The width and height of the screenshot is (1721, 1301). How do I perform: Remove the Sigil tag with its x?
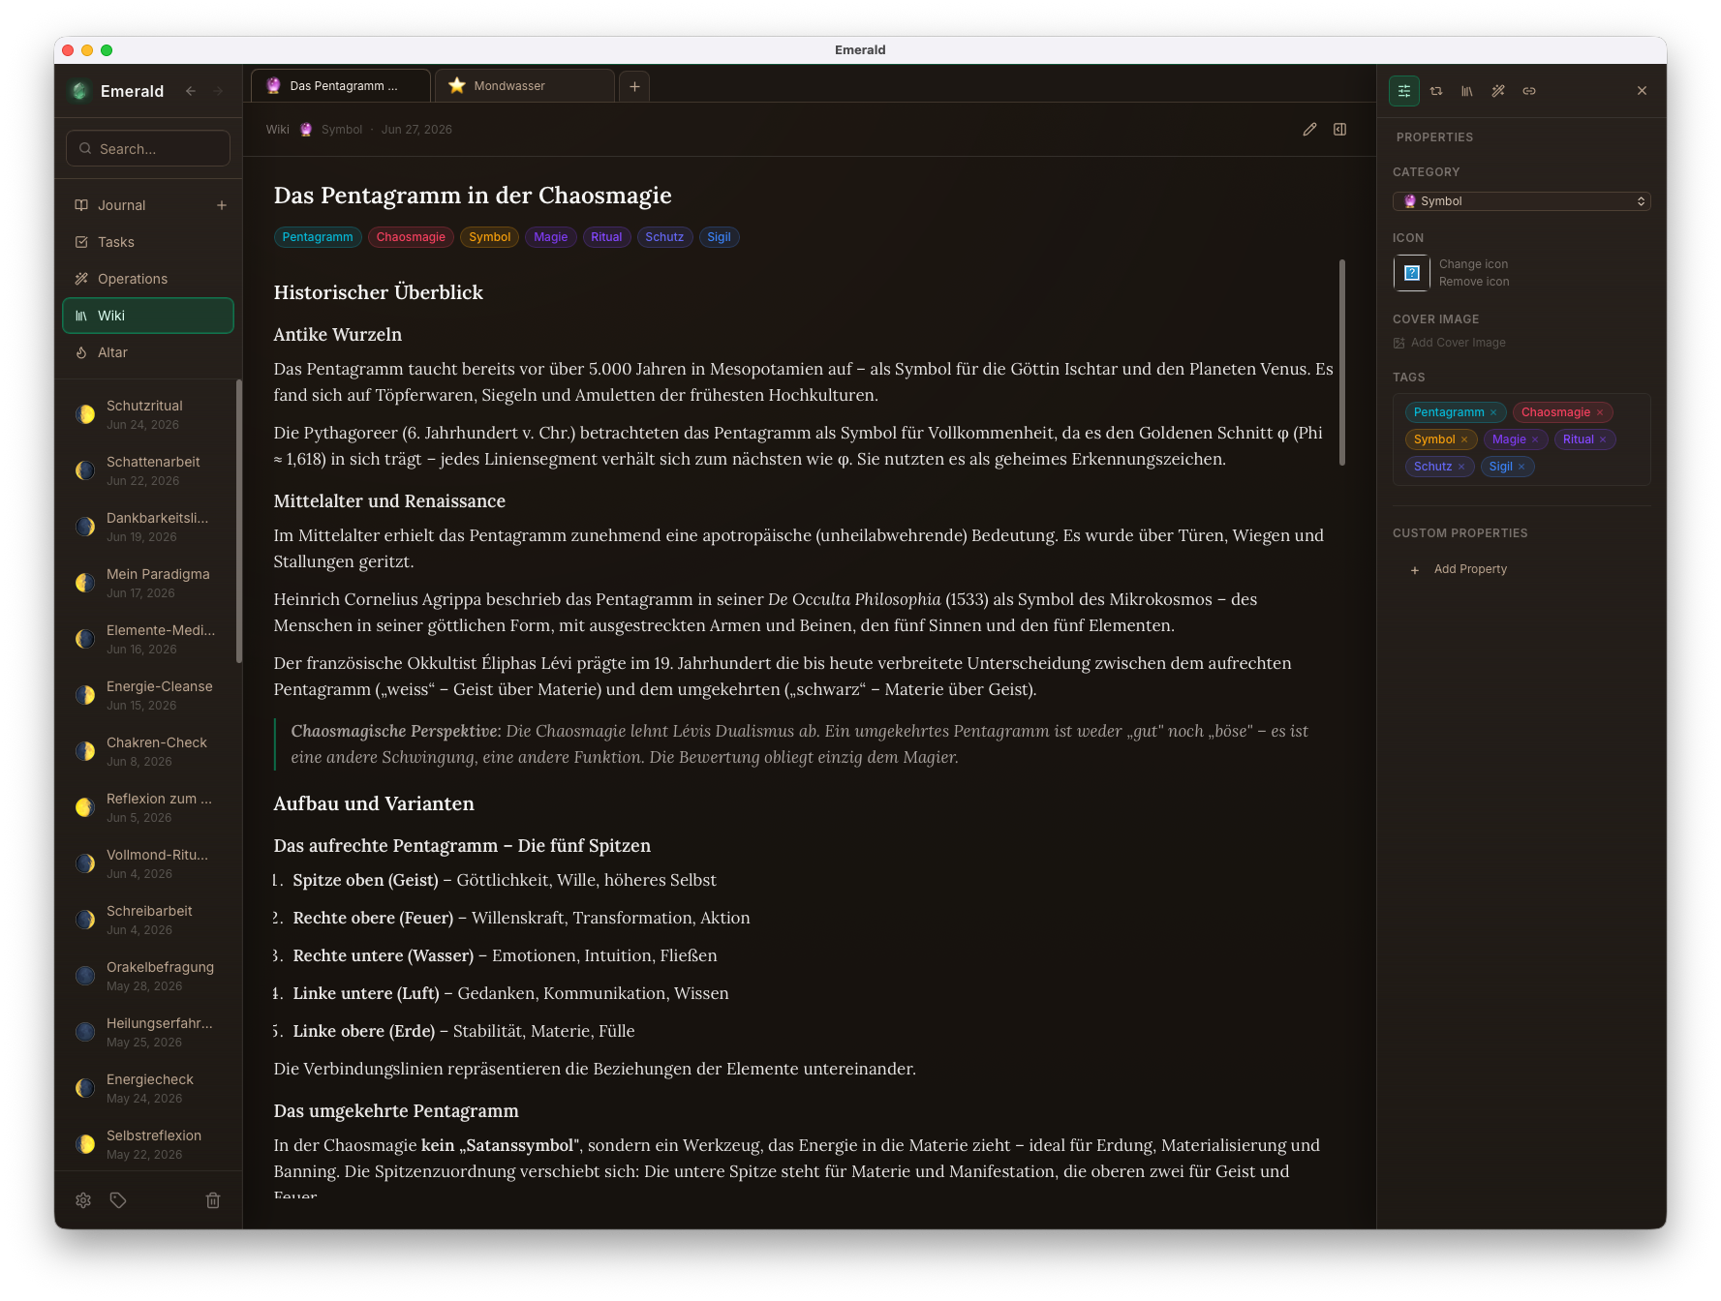tap(1521, 467)
